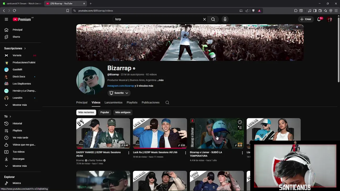The height and width of the screenshot is (191, 340).
Task: Expand the channel description with ...más
Action: (160, 80)
